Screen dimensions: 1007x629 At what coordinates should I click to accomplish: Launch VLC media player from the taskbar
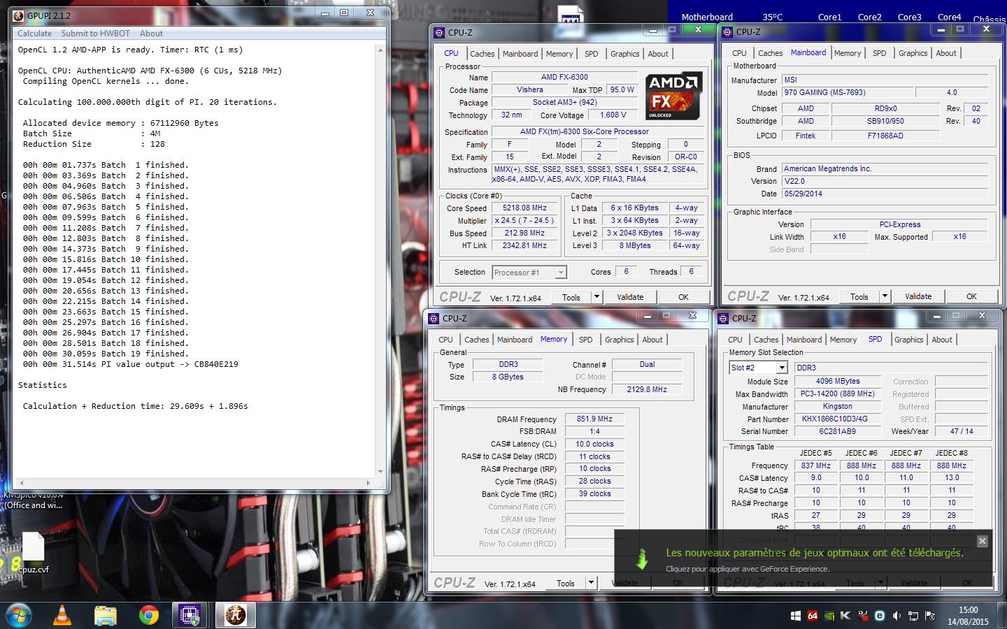[62, 615]
